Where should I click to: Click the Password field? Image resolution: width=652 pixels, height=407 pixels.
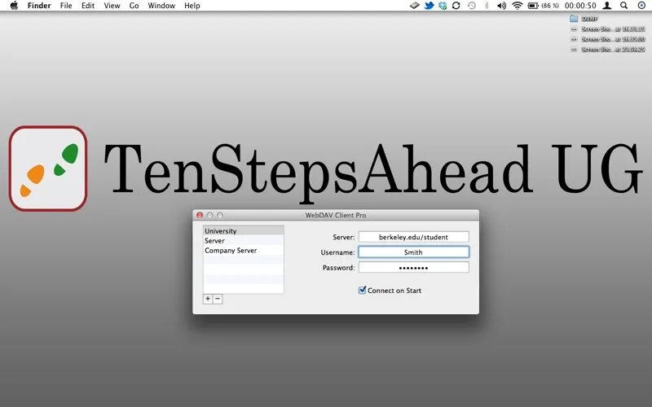(414, 268)
